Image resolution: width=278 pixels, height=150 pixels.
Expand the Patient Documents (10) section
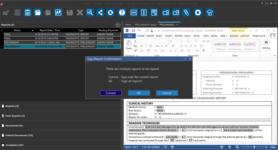(19, 135)
